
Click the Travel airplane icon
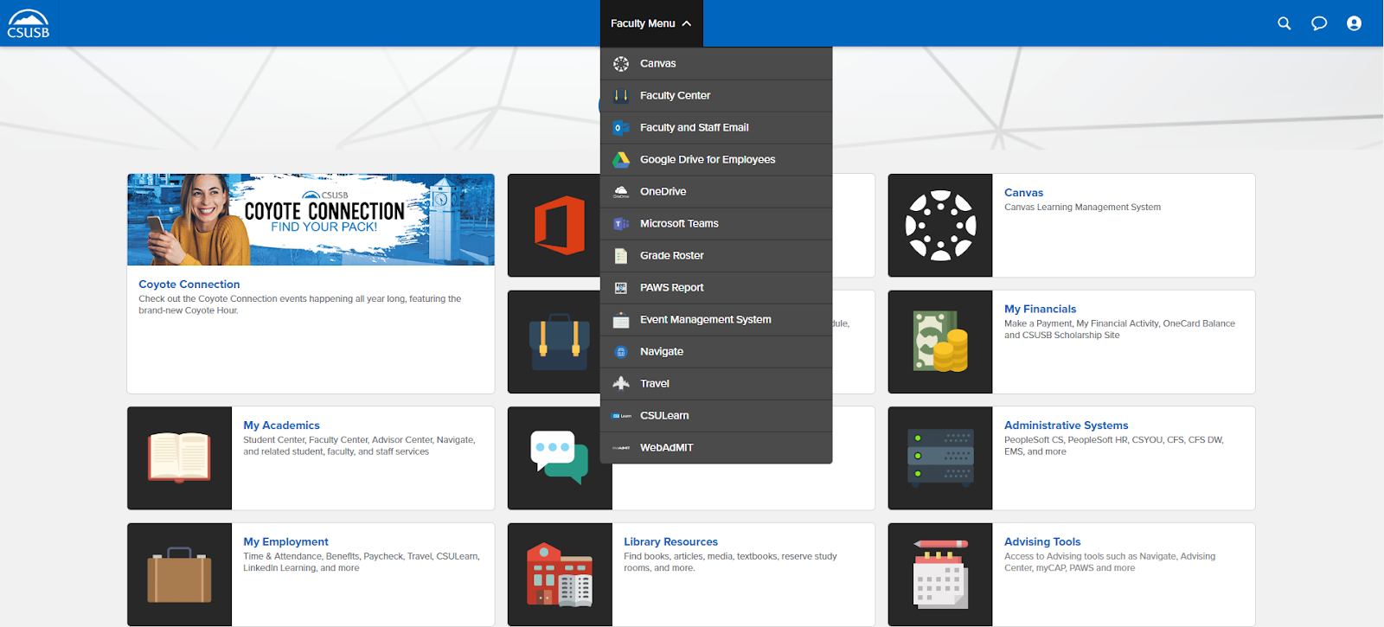621,384
